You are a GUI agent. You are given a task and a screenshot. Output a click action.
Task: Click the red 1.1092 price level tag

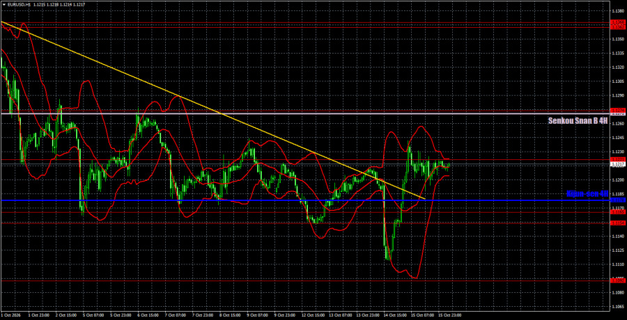coord(617,281)
